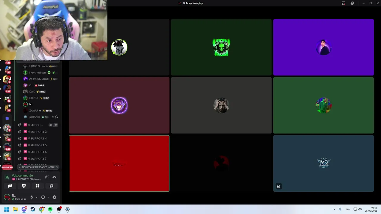This screenshot has width=381, height=214.
Task: Open the Discord help icon
Action: (x=352, y=3)
